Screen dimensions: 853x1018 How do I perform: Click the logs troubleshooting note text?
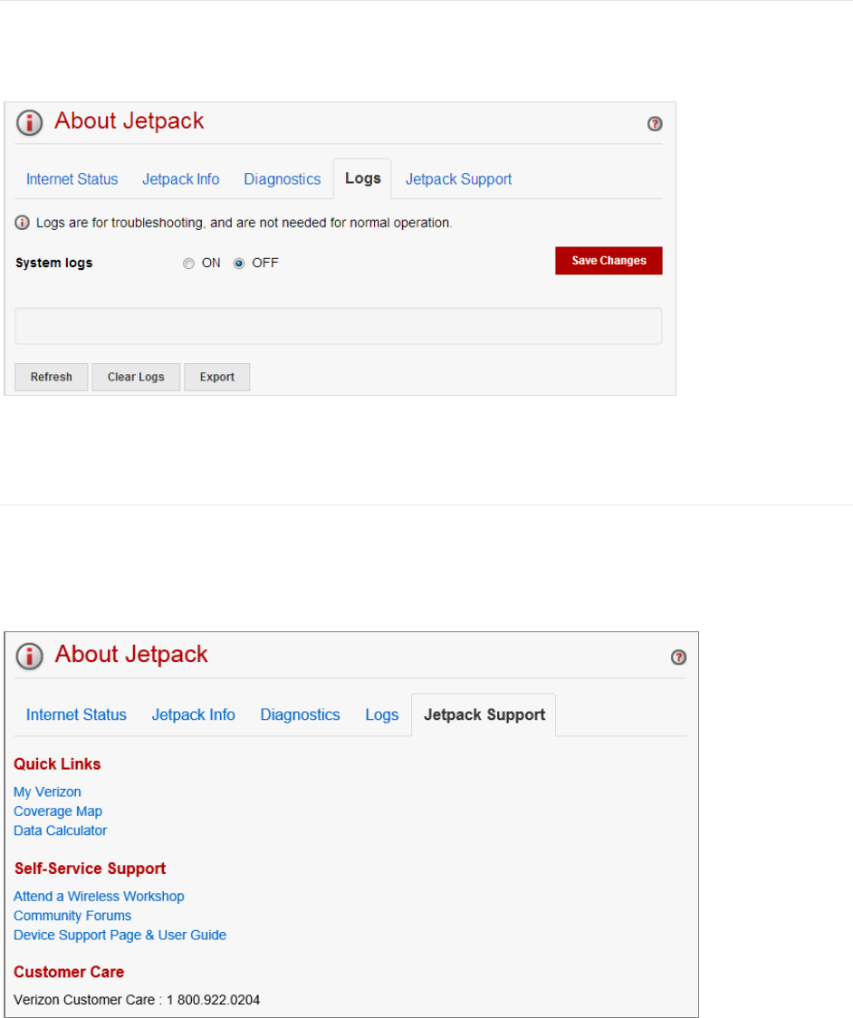pyautogui.click(x=244, y=223)
